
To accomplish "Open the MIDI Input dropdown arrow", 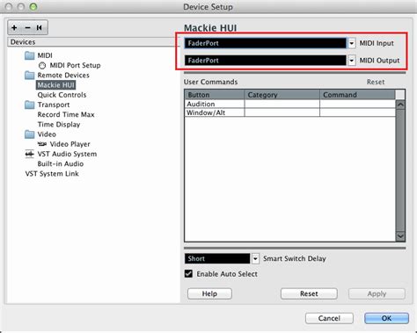I will pyautogui.click(x=351, y=43).
